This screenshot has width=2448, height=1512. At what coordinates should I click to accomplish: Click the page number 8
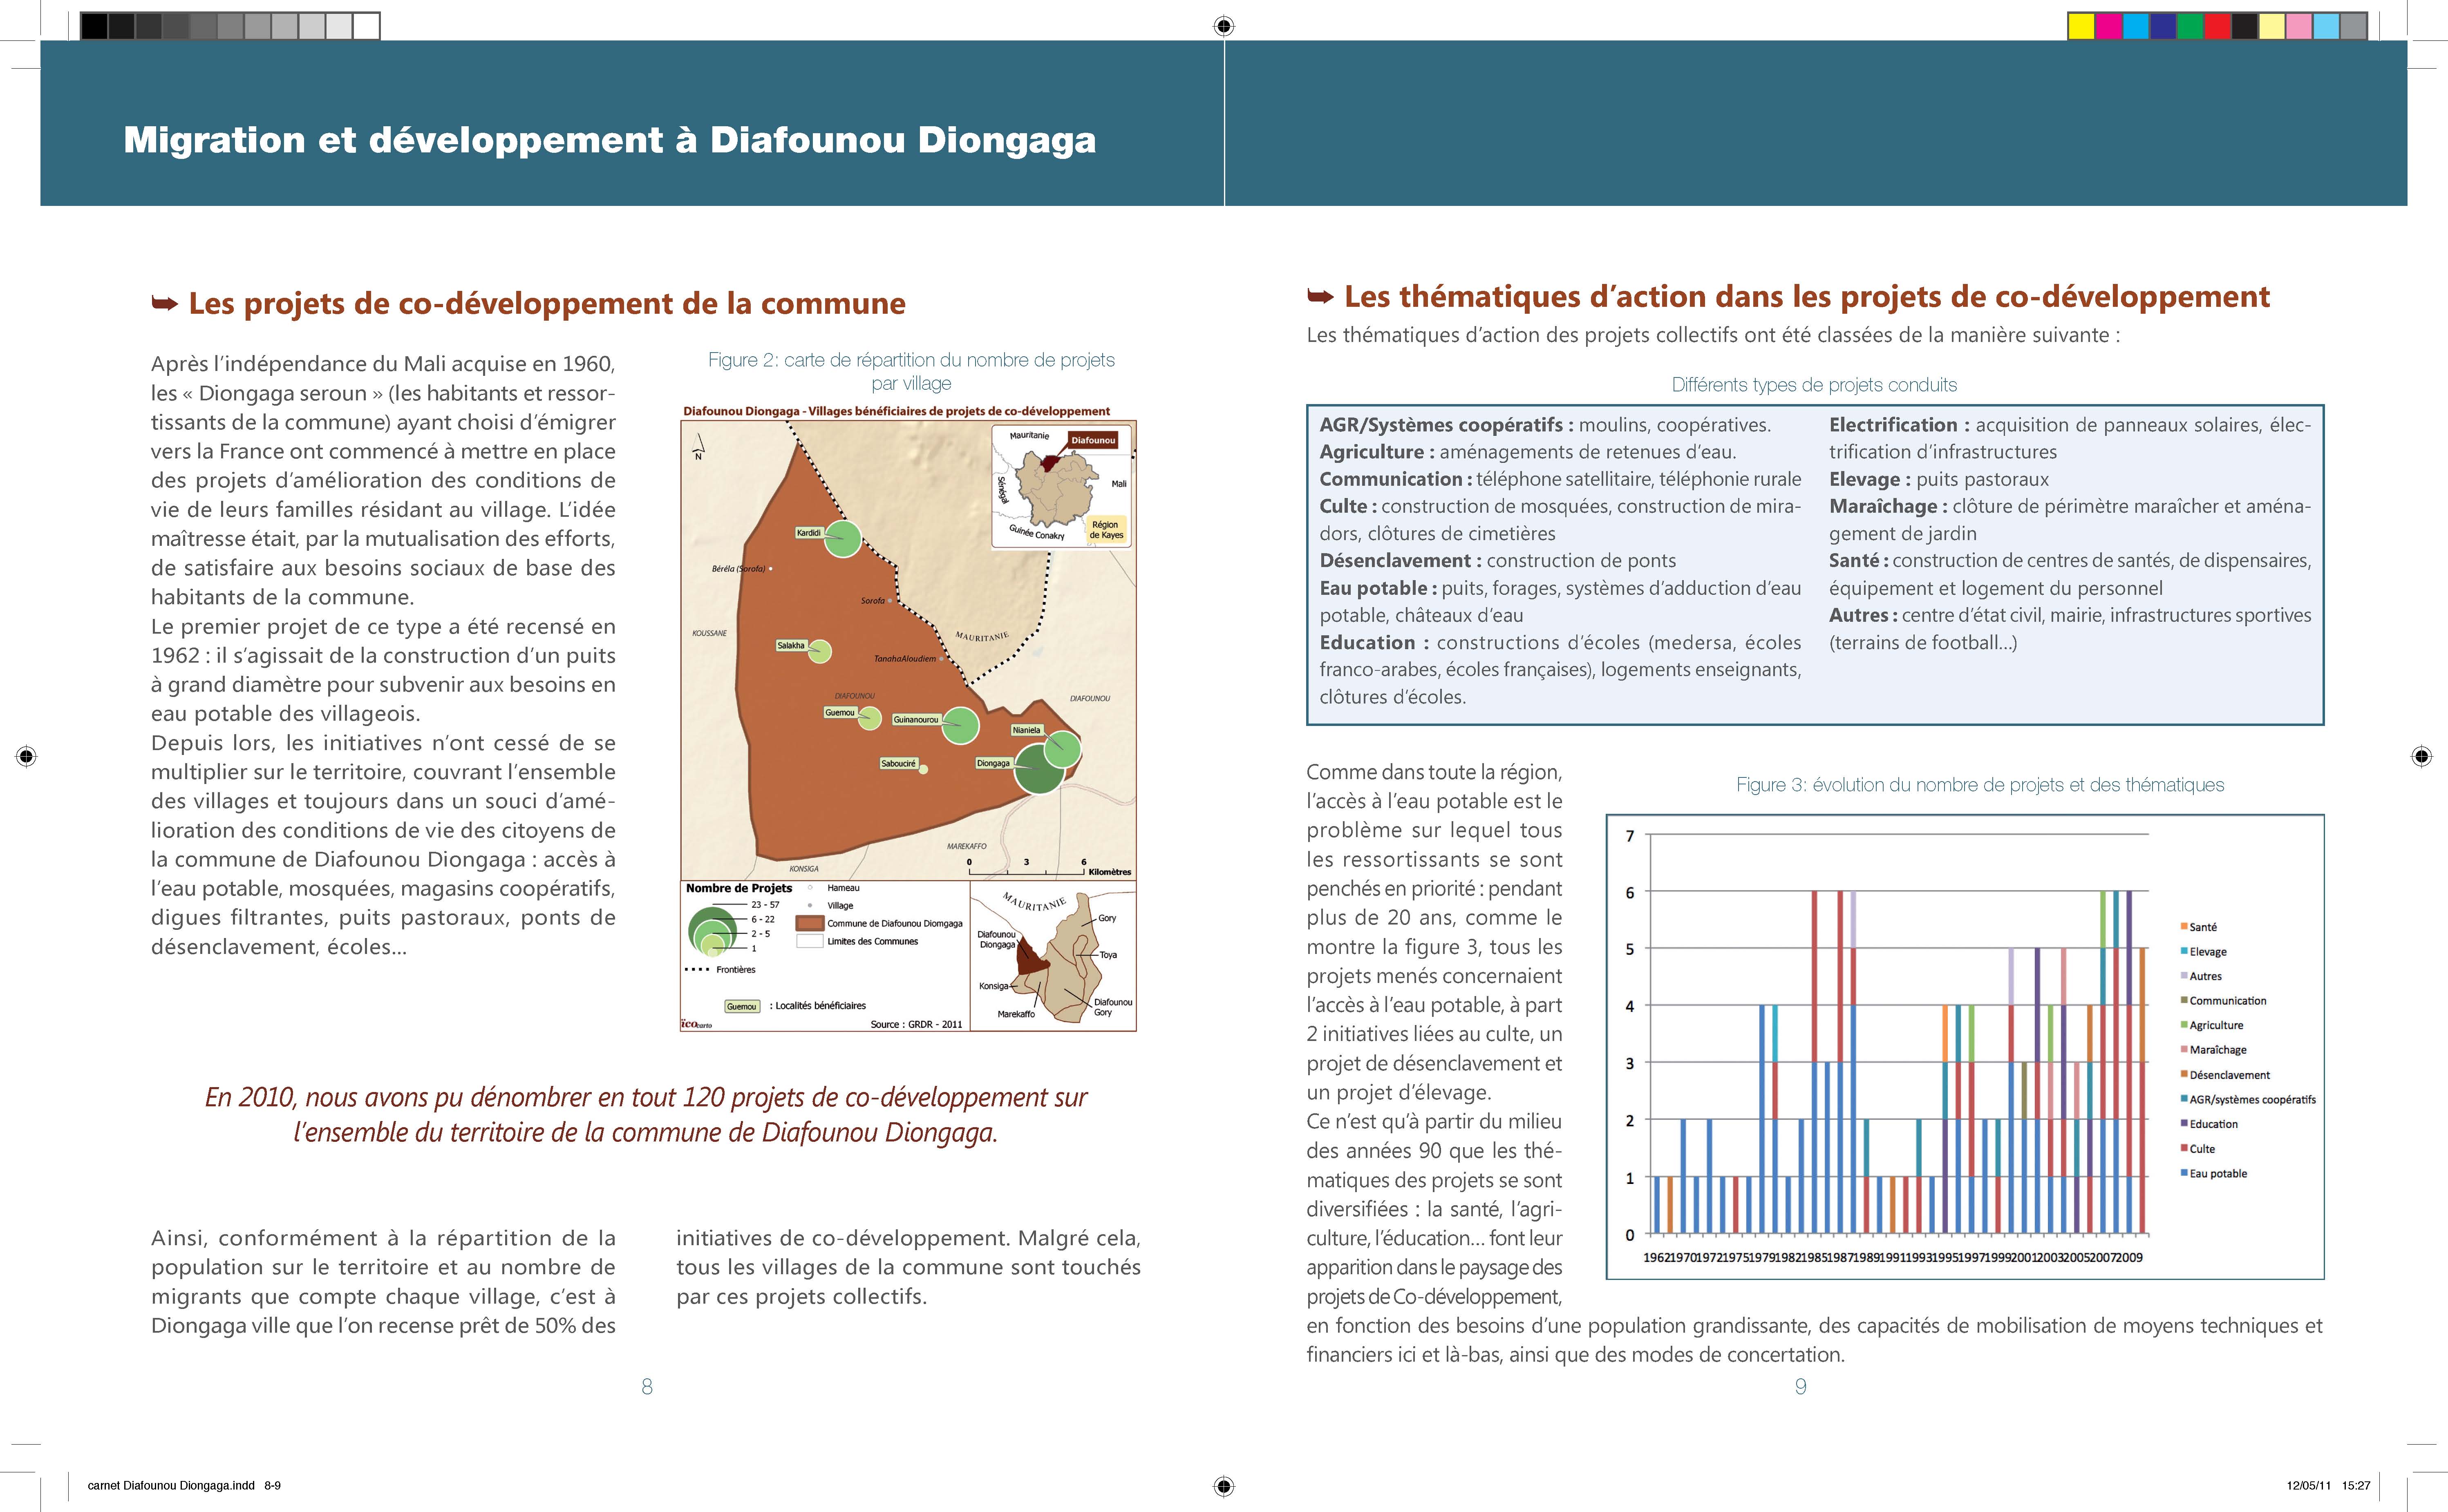point(647,1386)
